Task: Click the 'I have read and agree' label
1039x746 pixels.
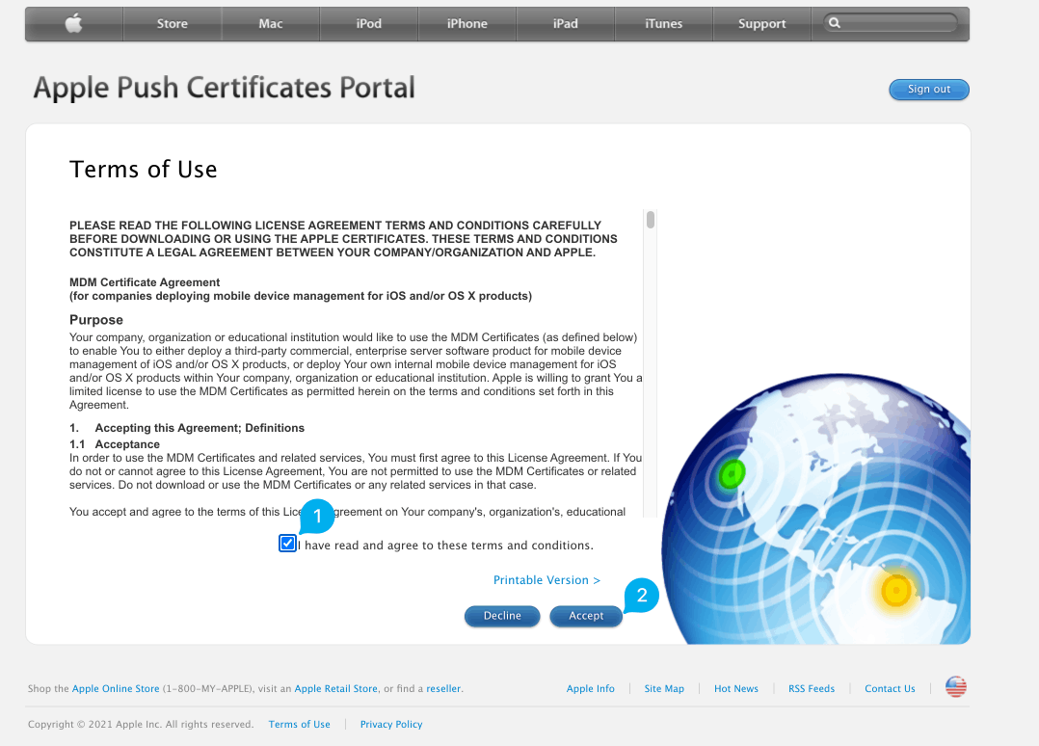Action: 445,546
